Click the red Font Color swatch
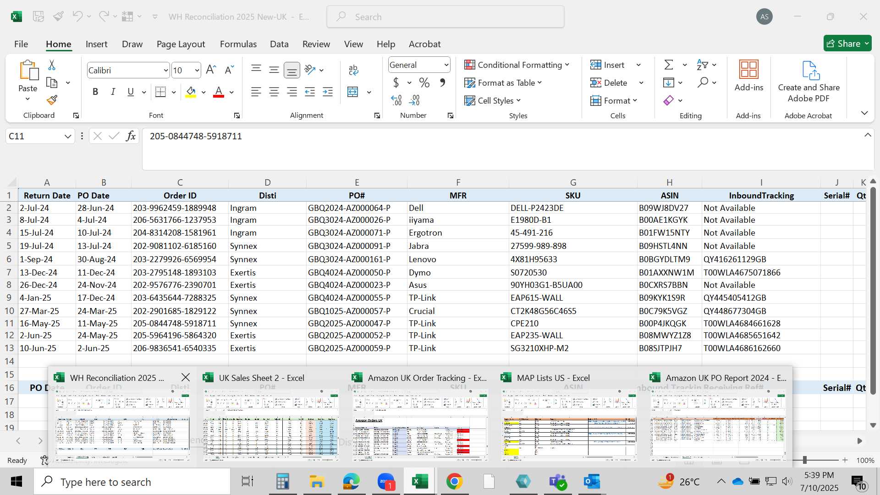The height and width of the screenshot is (495, 880). (219, 92)
